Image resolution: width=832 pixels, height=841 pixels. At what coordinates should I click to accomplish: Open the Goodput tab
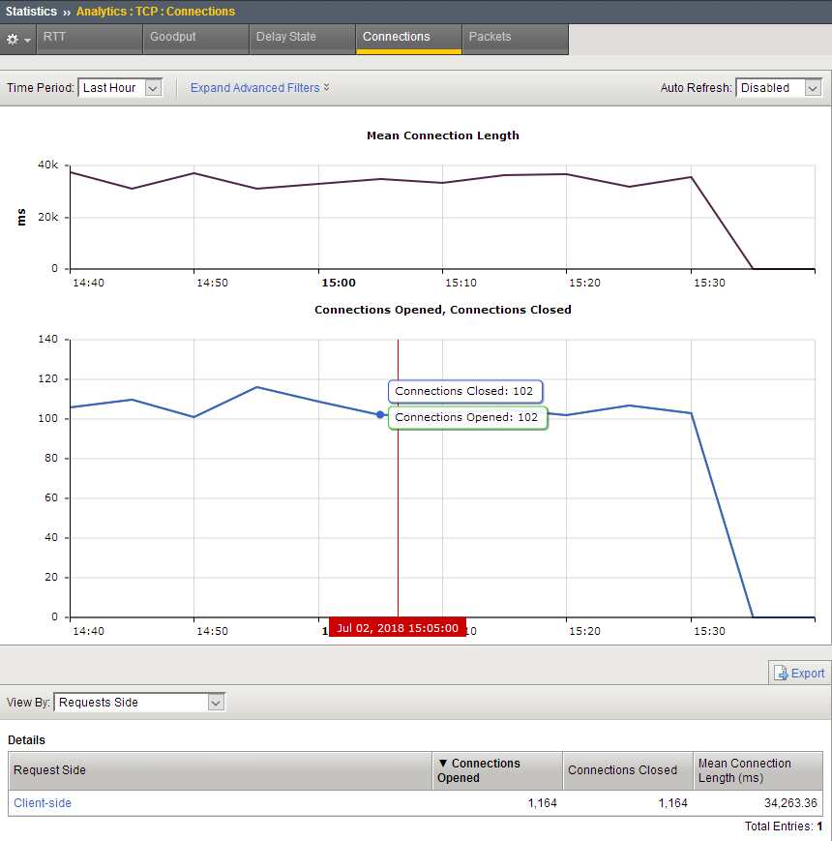173,37
